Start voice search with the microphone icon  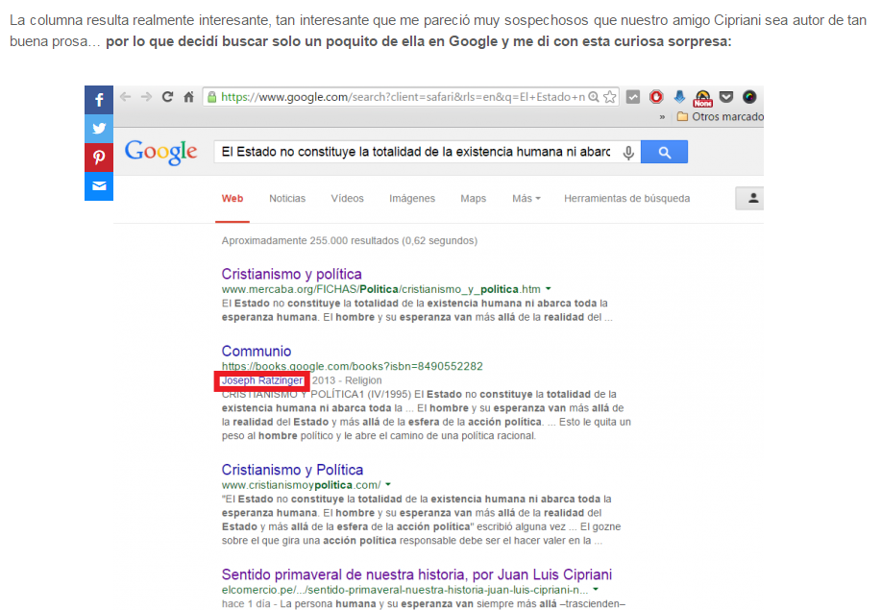[628, 152]
